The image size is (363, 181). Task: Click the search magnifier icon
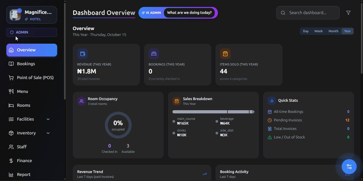[x=283, y=13]
